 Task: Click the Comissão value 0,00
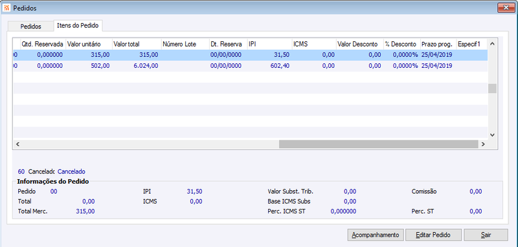475,191
